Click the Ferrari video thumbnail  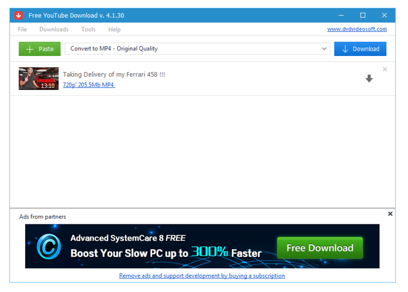(39, 79)
